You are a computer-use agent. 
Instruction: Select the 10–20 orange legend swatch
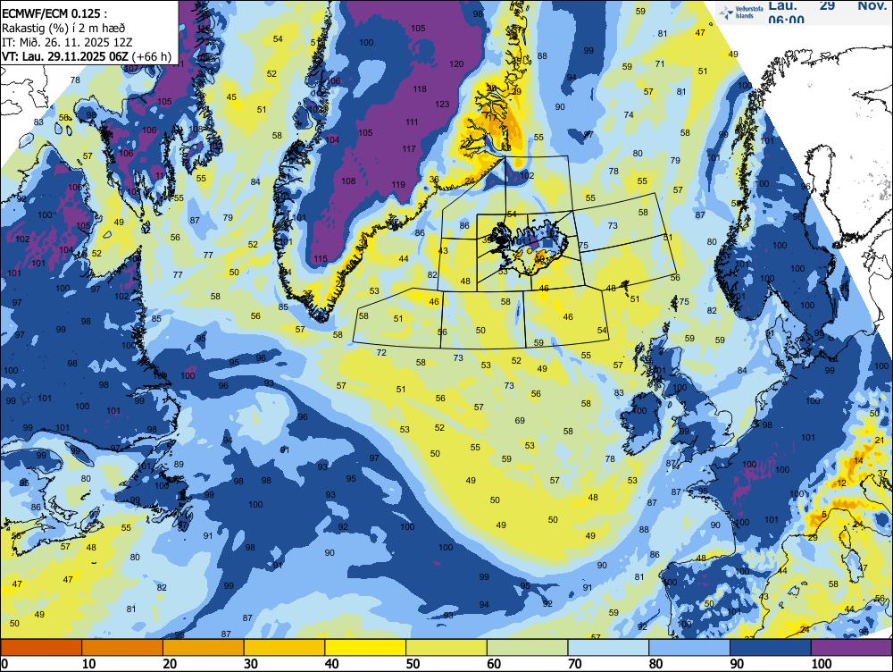pyautogui.click(x=122, y=648)
